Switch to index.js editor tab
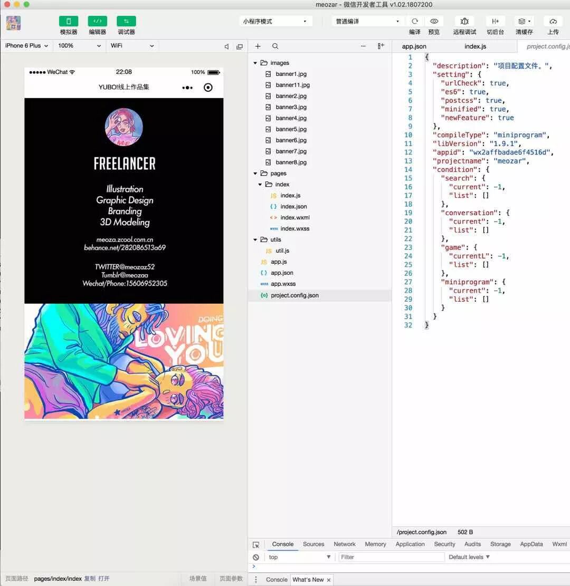 pyautogui.click(x=475, y=46)
